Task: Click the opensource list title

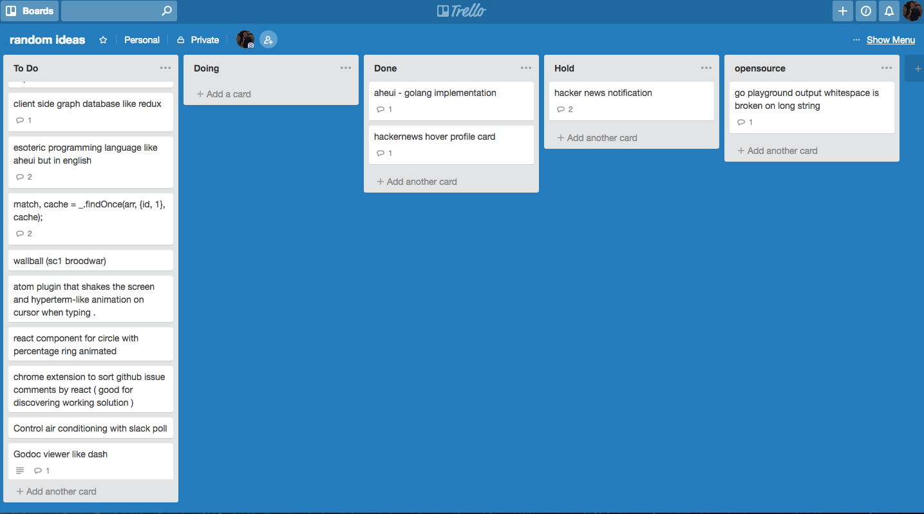Action: (x=760, y=68)
